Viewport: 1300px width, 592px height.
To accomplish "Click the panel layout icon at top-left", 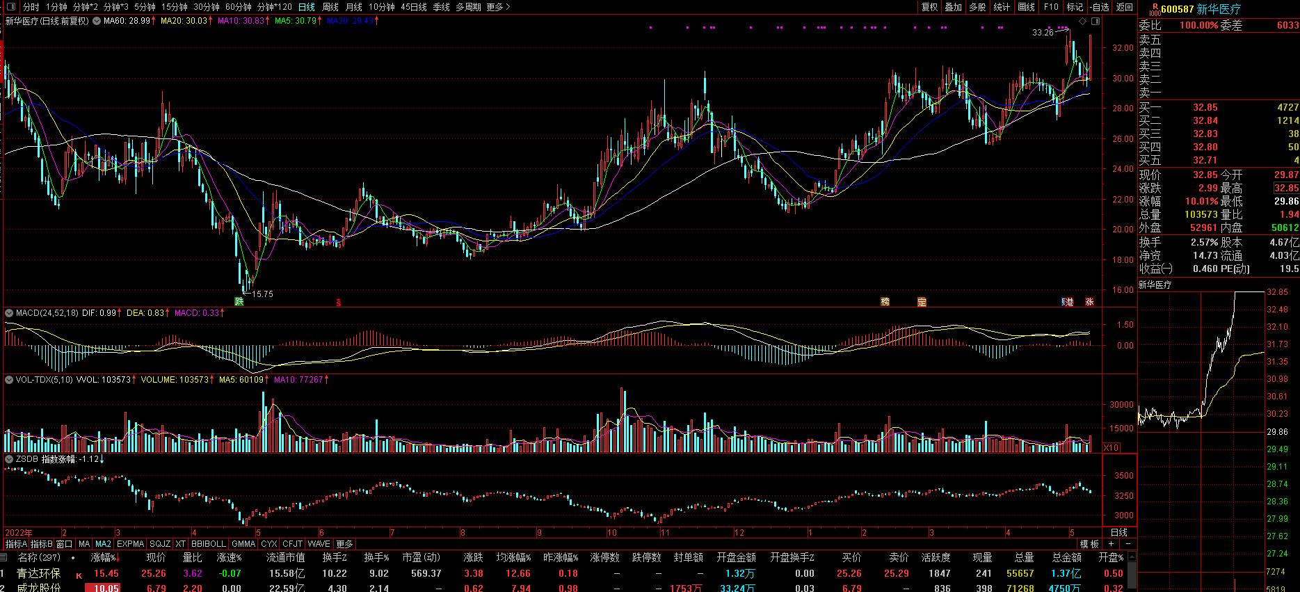I will click(12, 7).
